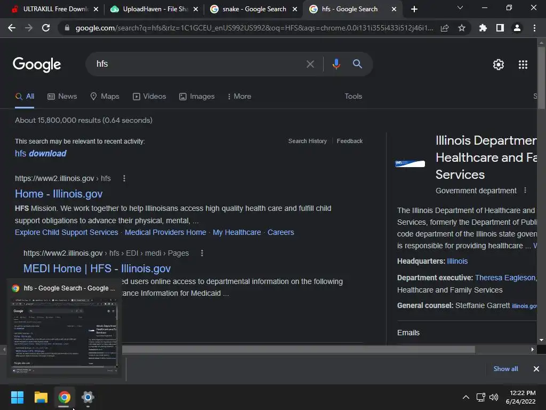Open options for Home - Illinois.gov result
The image size is (546, 410).
pyautogui.click(x=124, y=178)
